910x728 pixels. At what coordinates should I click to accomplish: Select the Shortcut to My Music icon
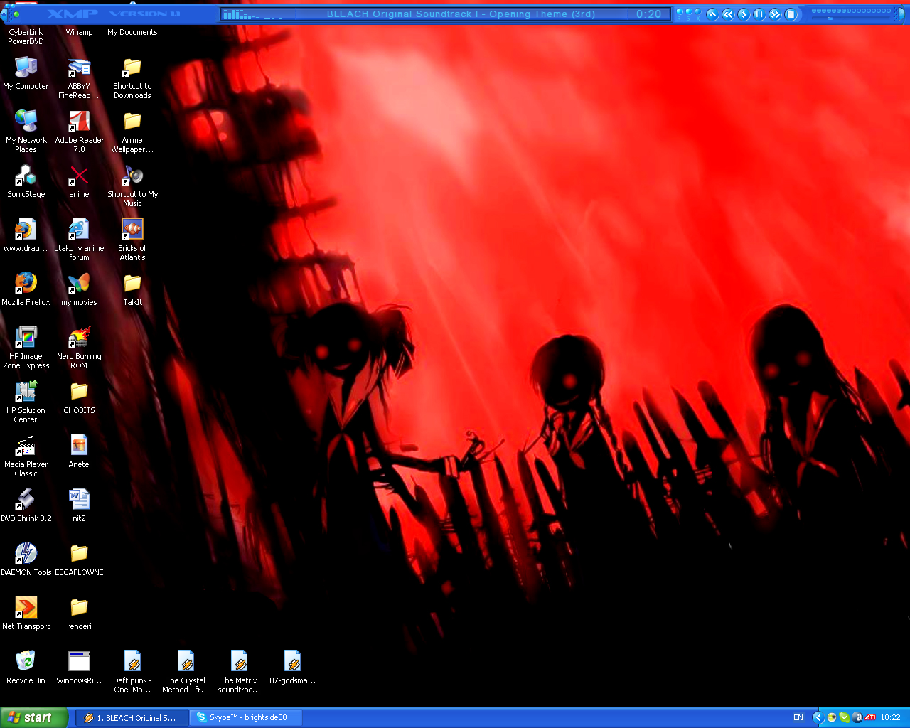click(132, 186)
